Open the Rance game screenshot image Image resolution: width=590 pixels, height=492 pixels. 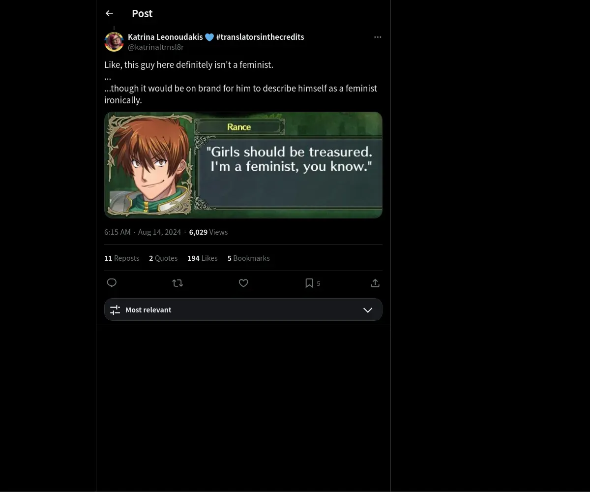click(243, 165)
